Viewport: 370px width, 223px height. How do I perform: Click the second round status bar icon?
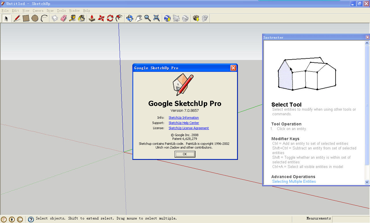pos(12,220)
